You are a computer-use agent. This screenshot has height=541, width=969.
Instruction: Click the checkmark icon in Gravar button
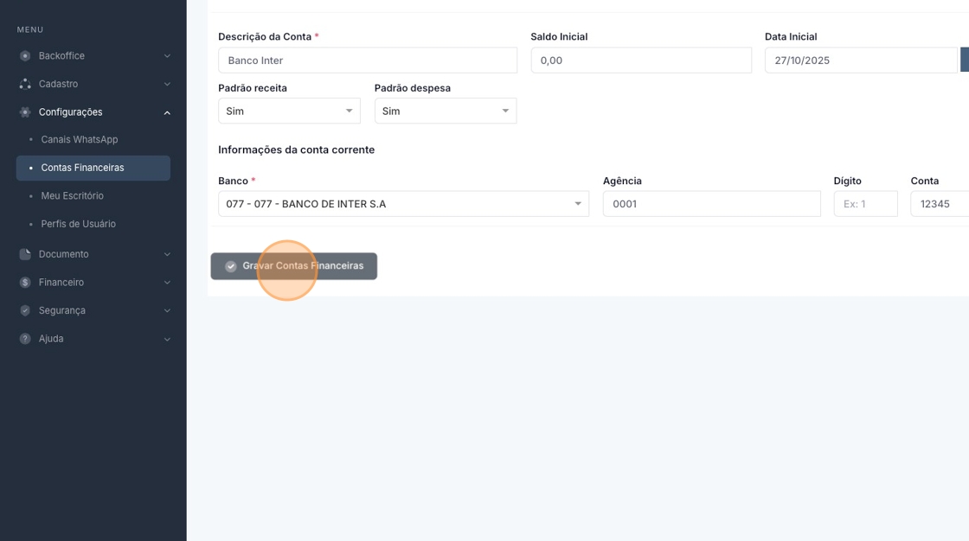pos(230,266)
